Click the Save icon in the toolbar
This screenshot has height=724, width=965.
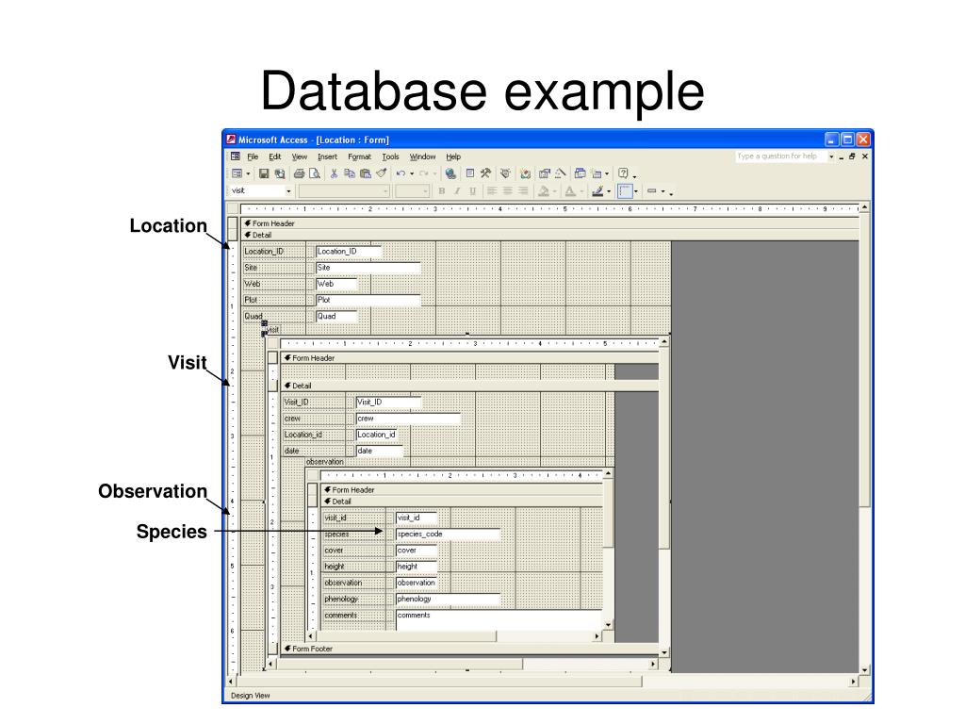coord(266,174)
